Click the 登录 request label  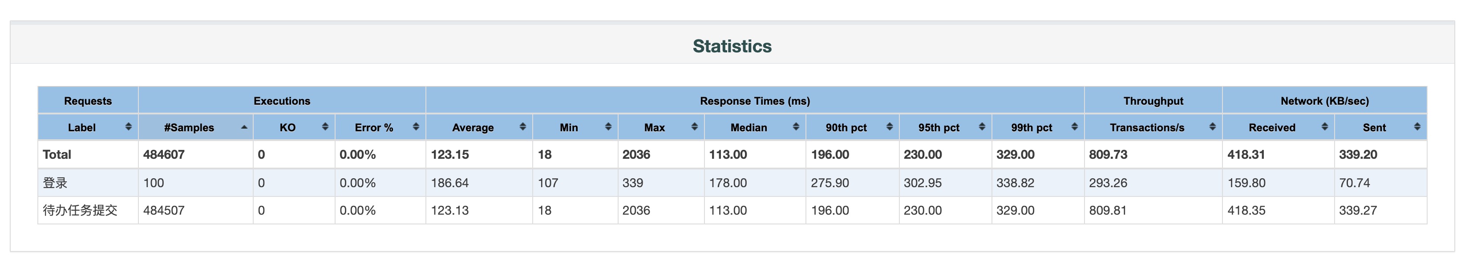click(55, 182)
